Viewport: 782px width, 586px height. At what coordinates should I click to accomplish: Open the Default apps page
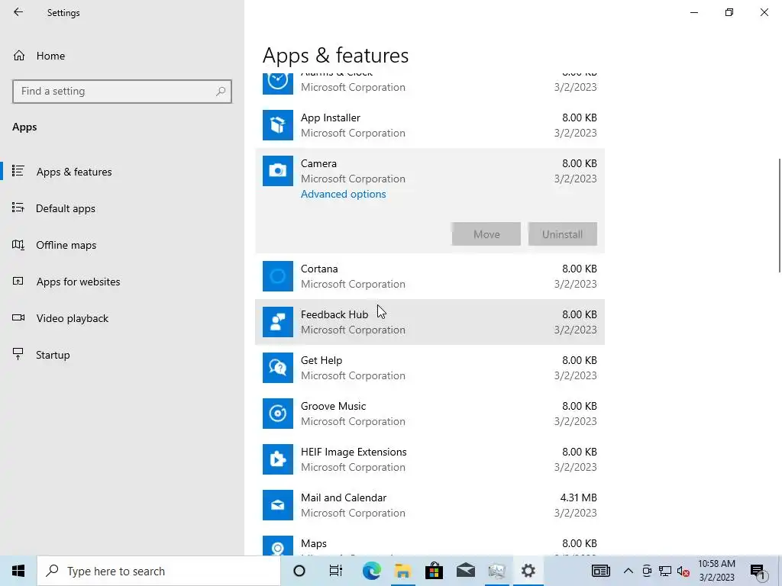pos(66,209)
